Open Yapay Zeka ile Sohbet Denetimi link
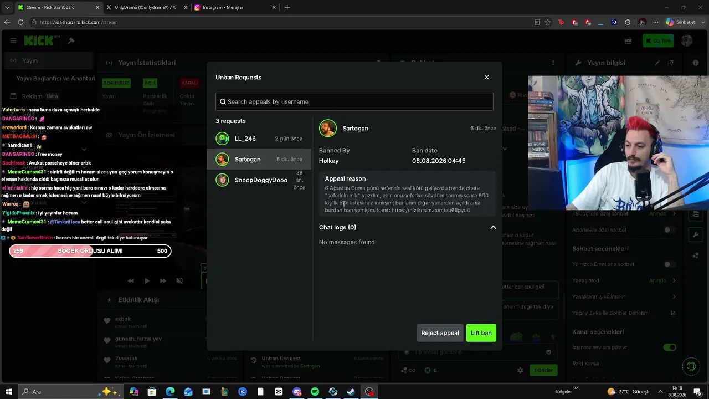Screen dimensions: 709x399 coord(624,313)
